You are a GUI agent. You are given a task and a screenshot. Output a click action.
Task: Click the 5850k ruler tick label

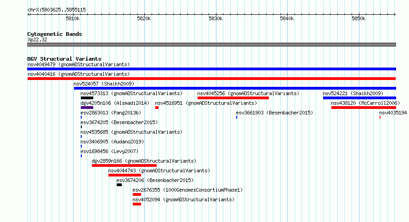click(358, 18)
